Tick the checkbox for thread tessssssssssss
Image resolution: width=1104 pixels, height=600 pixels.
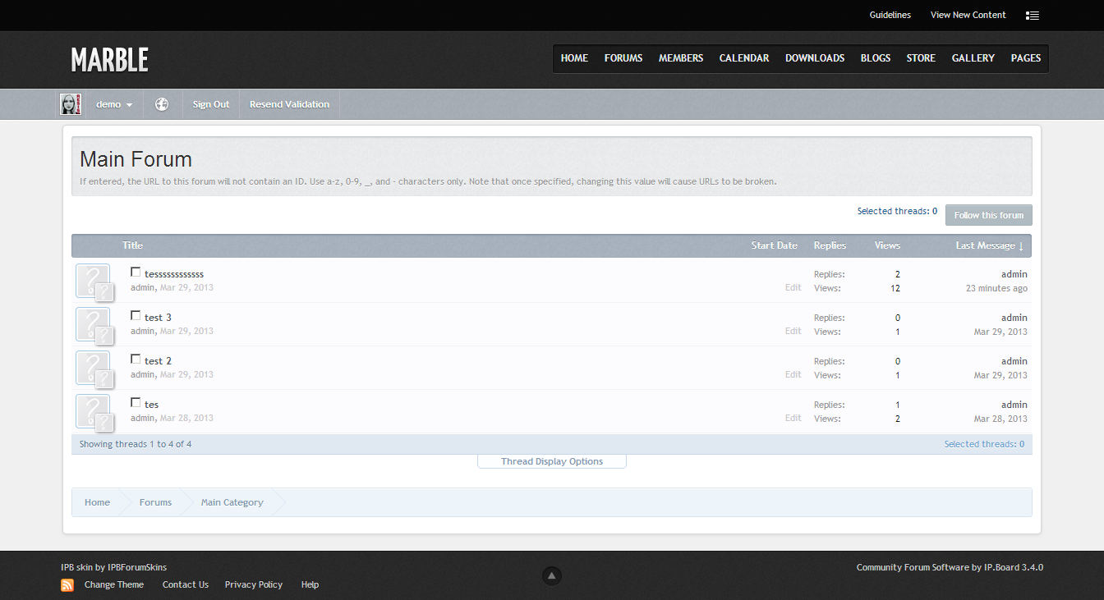coord(136,272)
